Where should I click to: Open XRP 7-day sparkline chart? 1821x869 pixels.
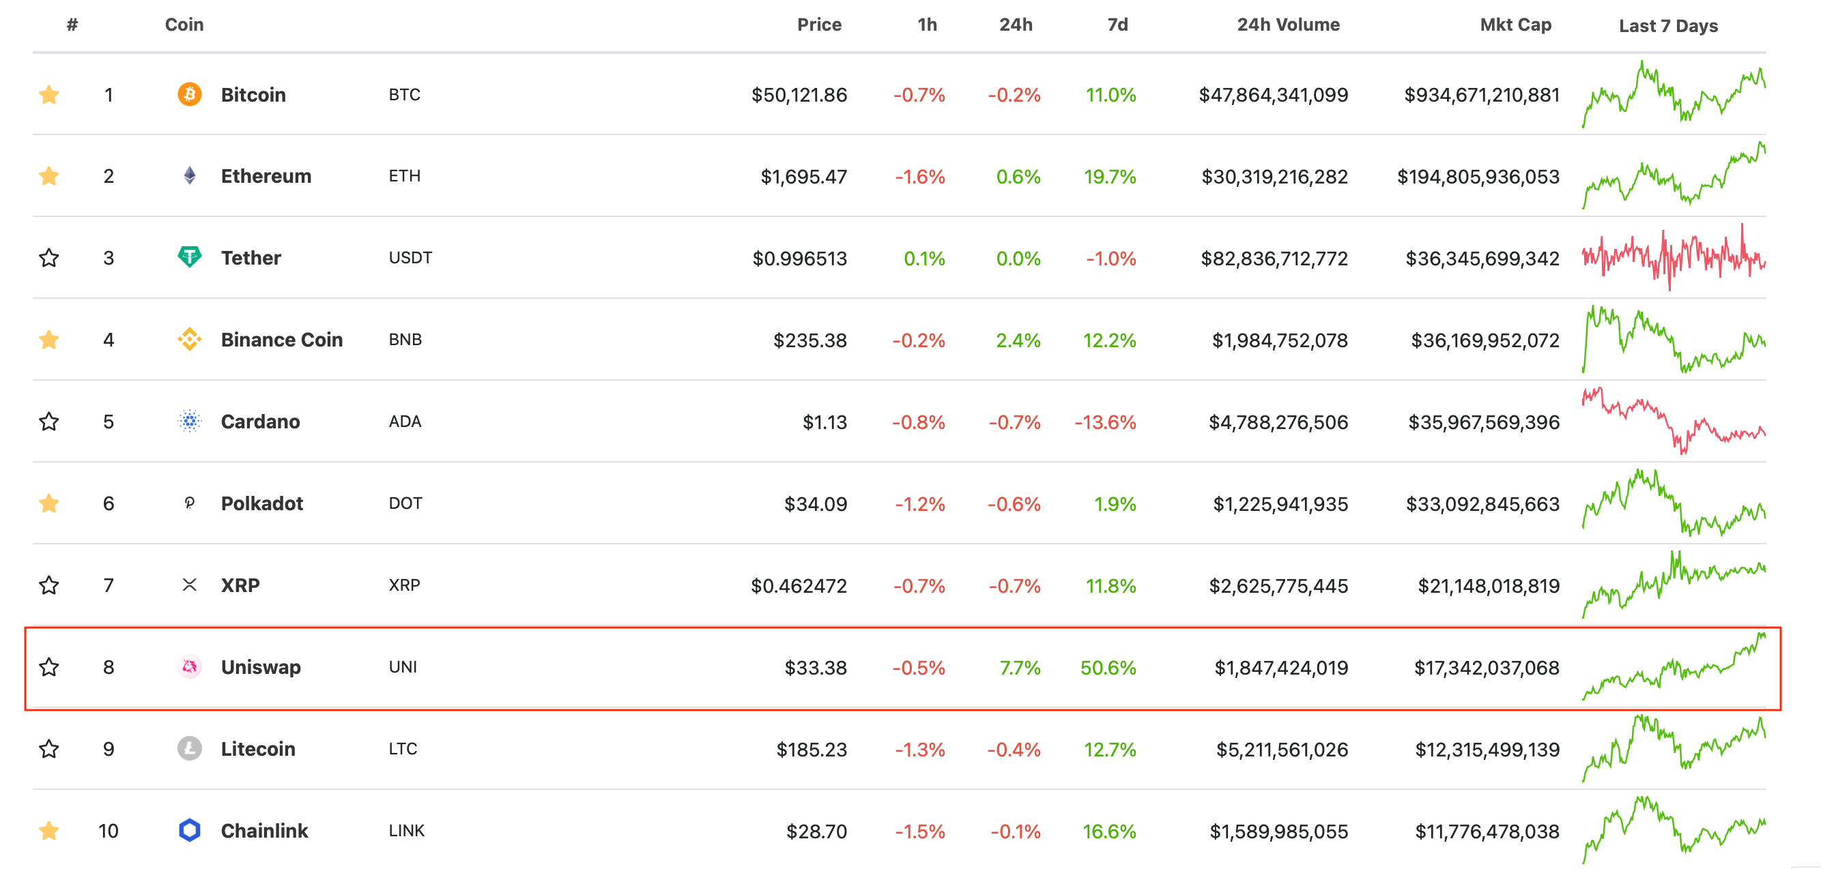[1674, 585]
